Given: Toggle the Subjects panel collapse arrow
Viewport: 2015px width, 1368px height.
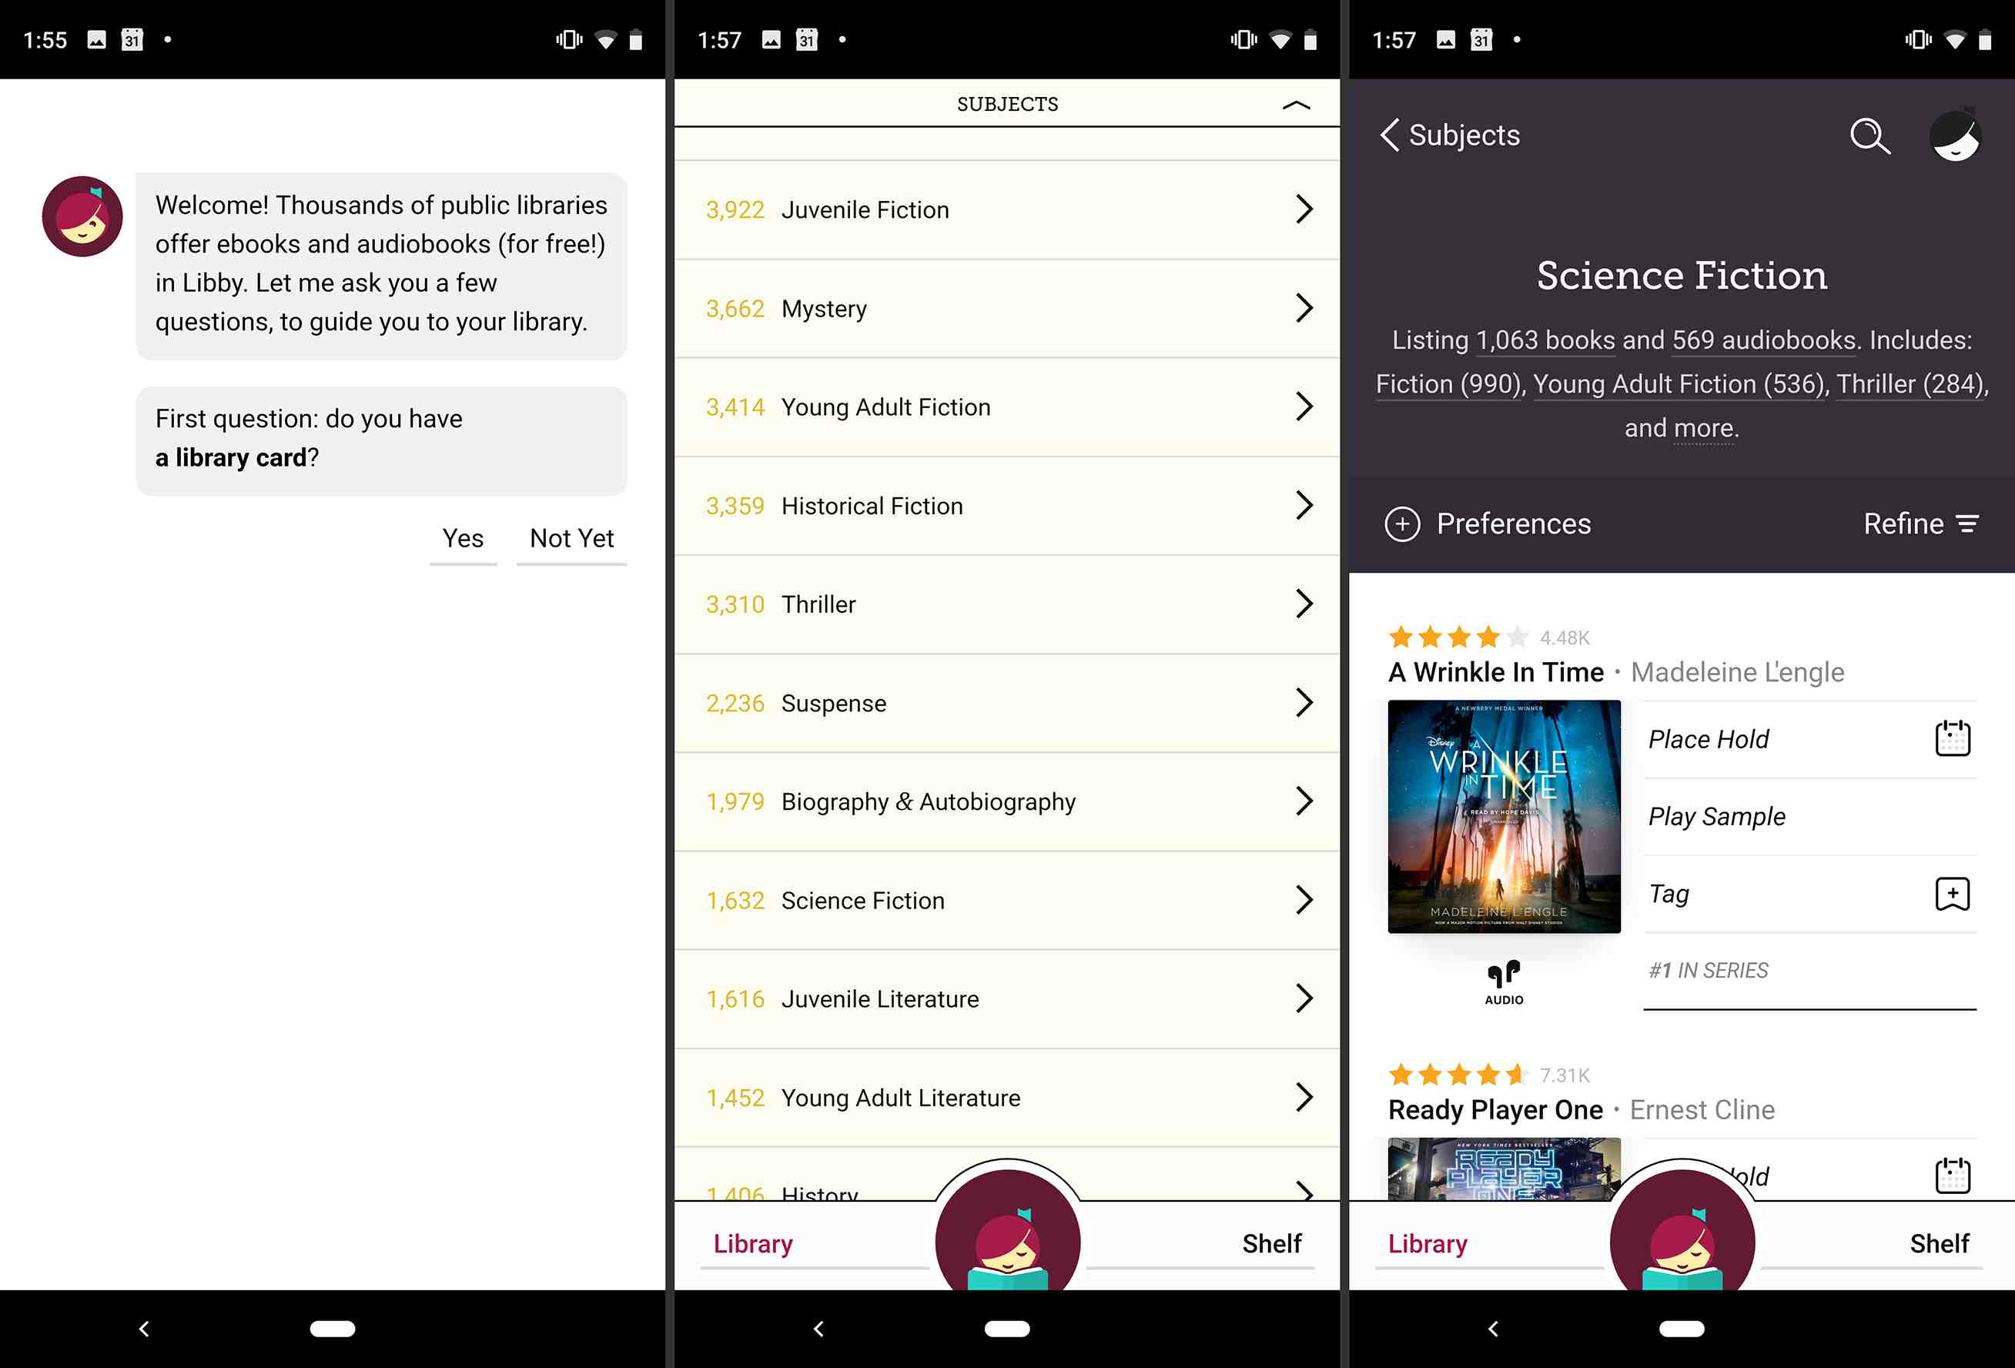Looking at the screenshot, I should [x=1297, y=102].
